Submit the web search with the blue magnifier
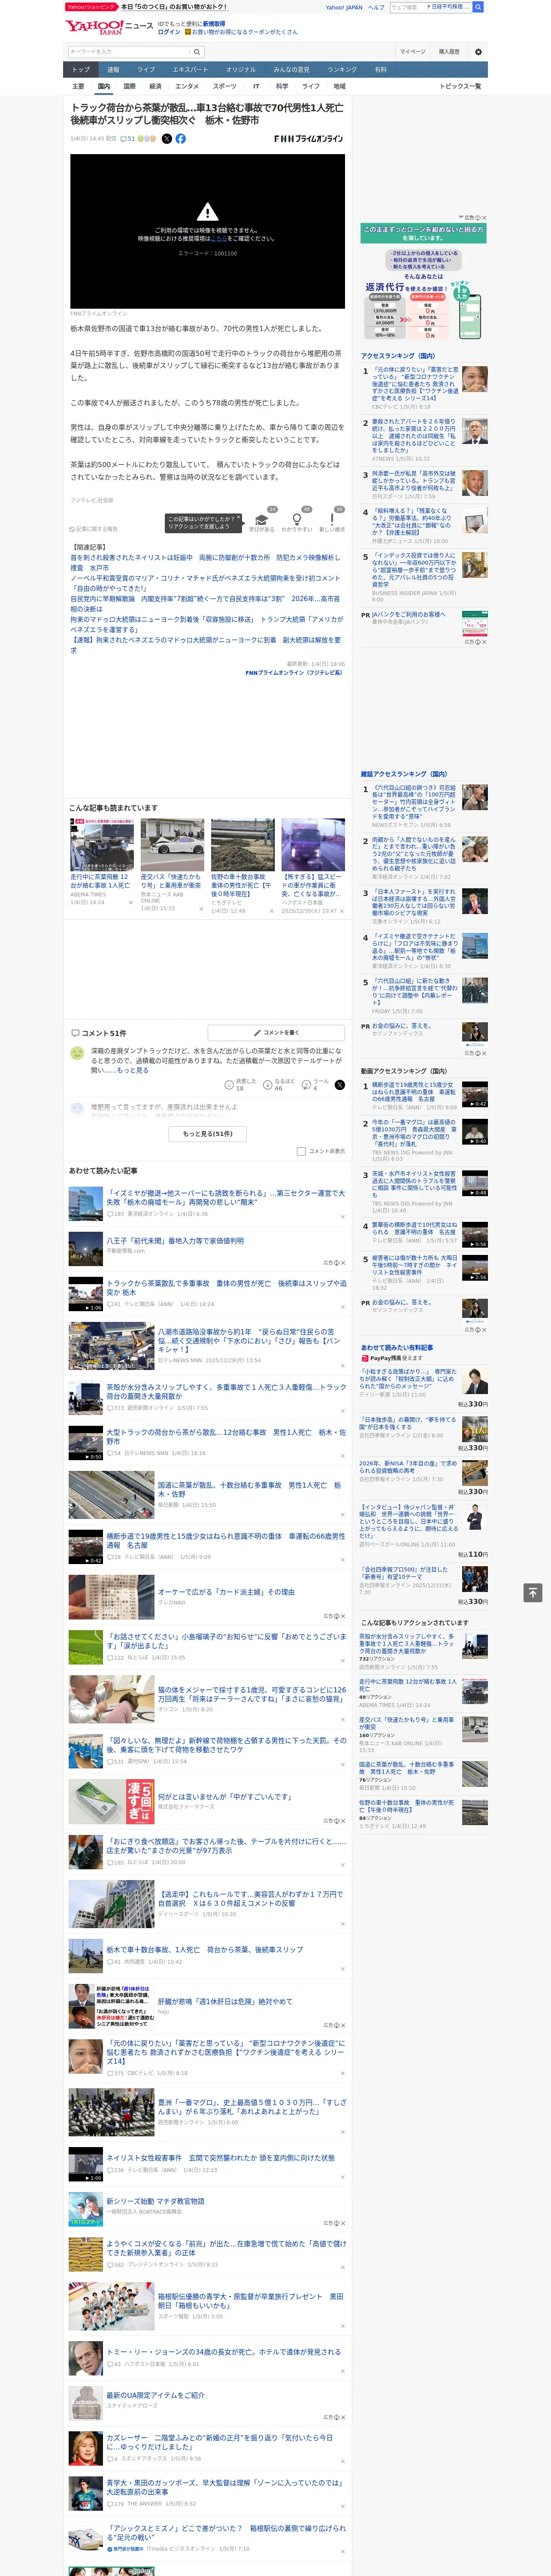Image resolution: width=551 pixels, height=2576 pixels. 478,7
